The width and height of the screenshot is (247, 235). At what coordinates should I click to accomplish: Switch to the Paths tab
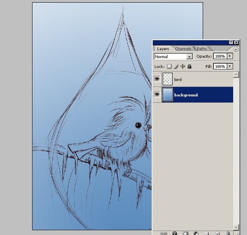201,49
